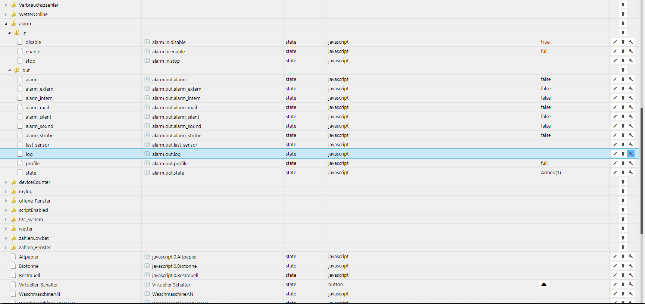Open wrench settings for alarm.out.state
Viewport: 645px width, 304px height.
tap(630, 172)
